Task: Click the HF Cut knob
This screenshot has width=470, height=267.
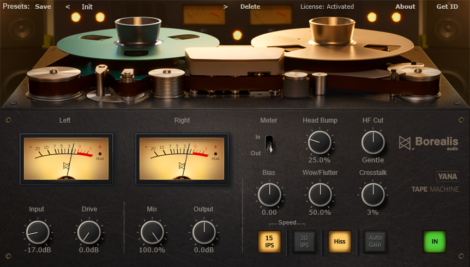Action: (373, 142)
